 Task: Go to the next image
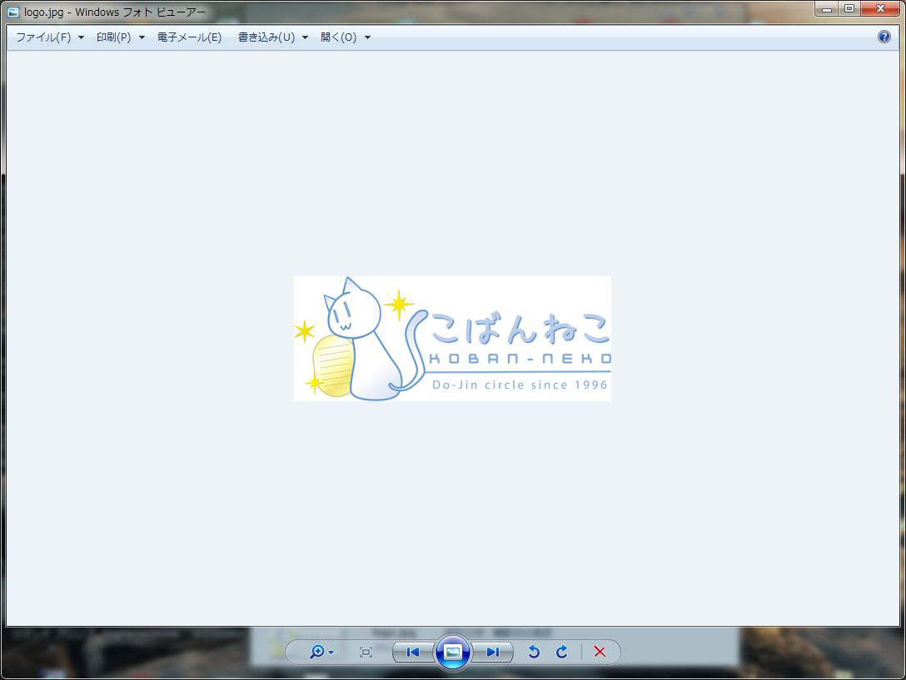click(x=492, y=653)
